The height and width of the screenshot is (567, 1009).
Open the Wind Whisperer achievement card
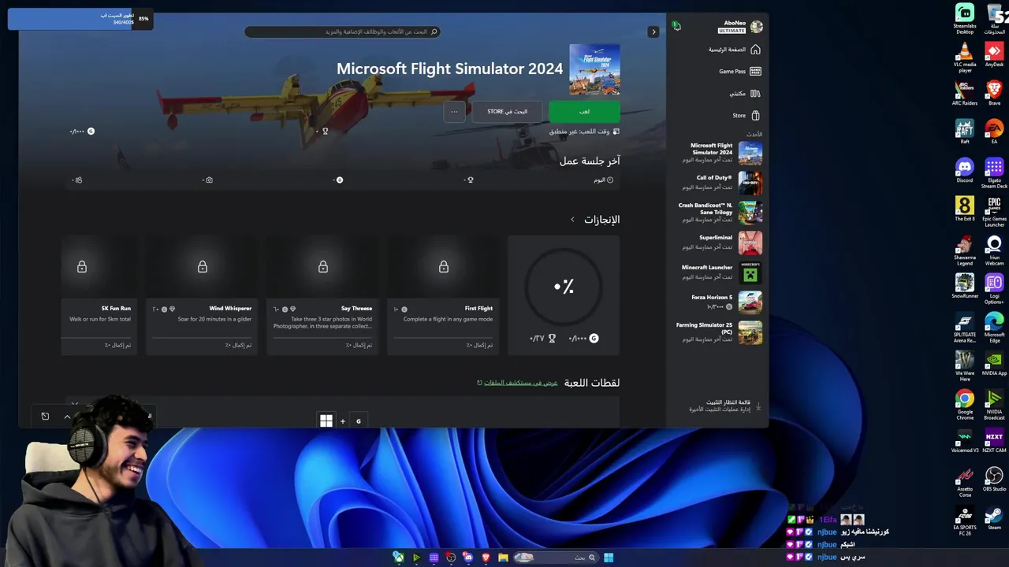click(x=203, y=295)
